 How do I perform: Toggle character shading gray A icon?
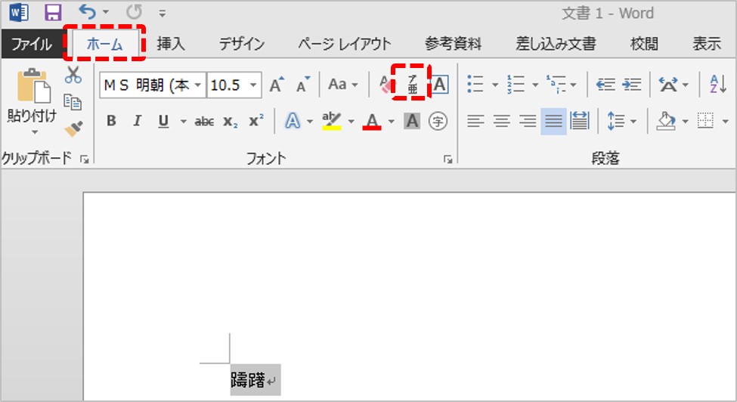412,121
